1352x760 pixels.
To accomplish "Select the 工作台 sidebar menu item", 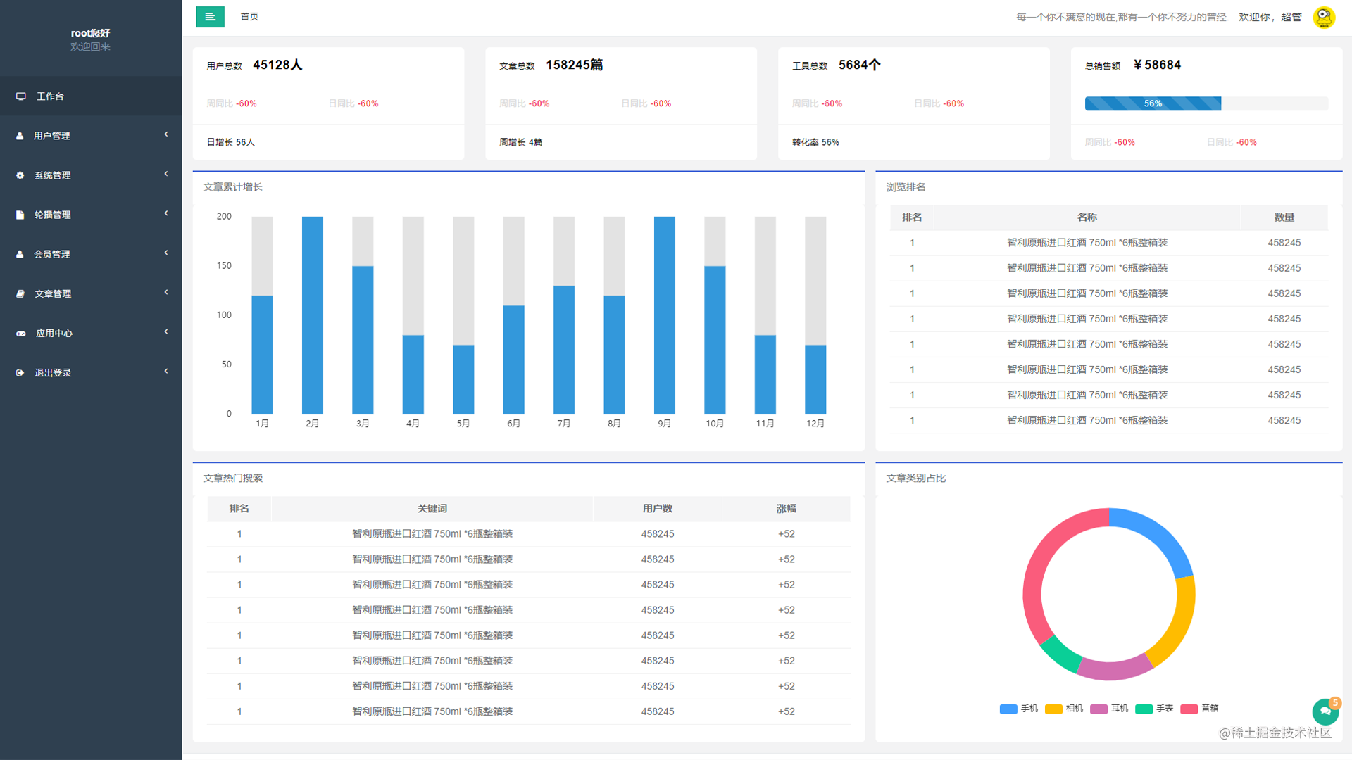I will pos(50,96).
